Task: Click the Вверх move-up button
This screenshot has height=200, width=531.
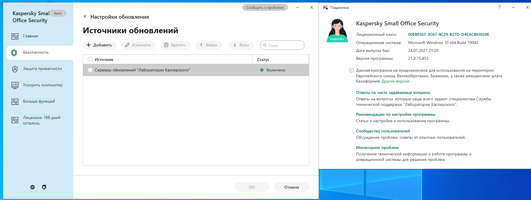Action: 209,45
